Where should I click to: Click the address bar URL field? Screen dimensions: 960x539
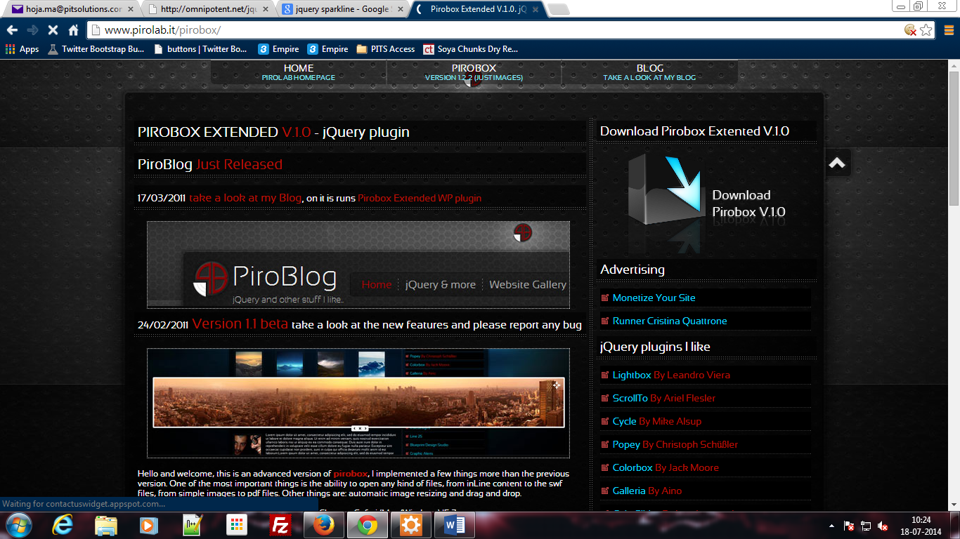[x=492, y=30]
